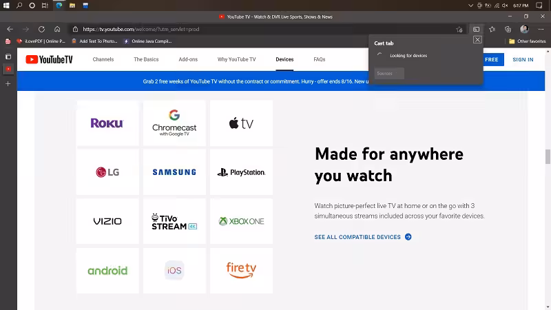Click the arrow circle beside compatible devices

(x=408, y=237)
